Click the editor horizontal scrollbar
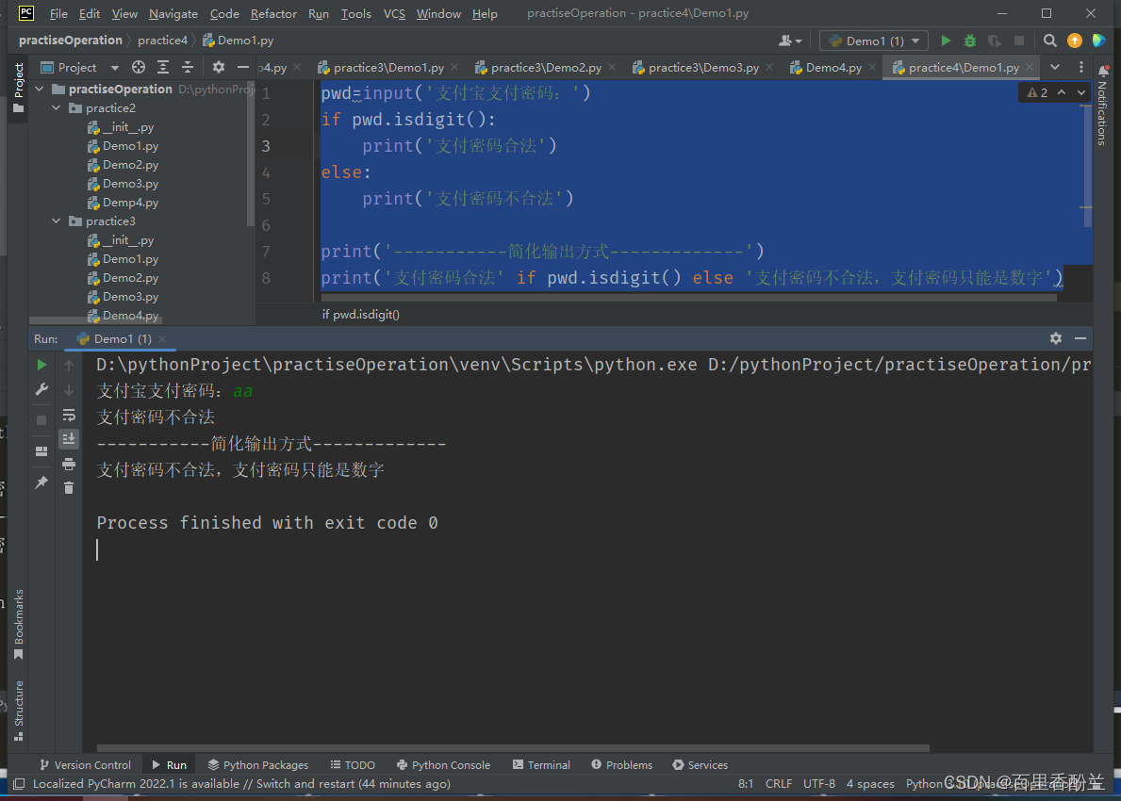The height and width of the screenshot is (801, 1121). pos(688,298)
